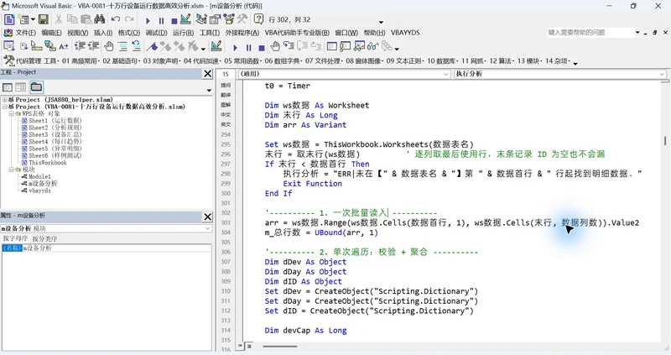
Task: Collapse the 模块 folder in the project tree
Action: [x=12, y=170]
